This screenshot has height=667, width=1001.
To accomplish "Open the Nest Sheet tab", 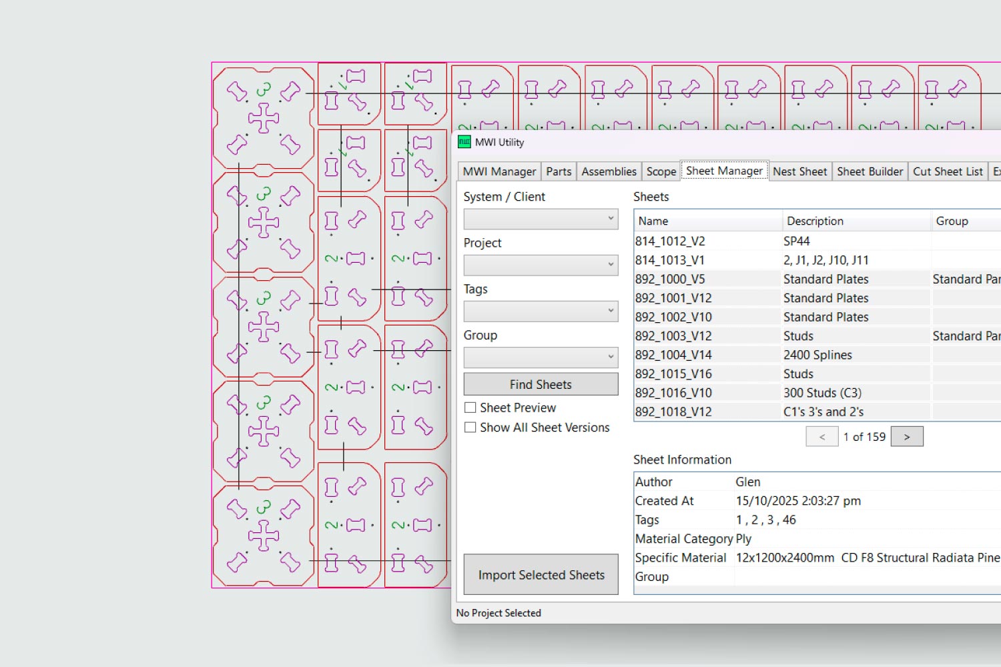I will point(799,171).
